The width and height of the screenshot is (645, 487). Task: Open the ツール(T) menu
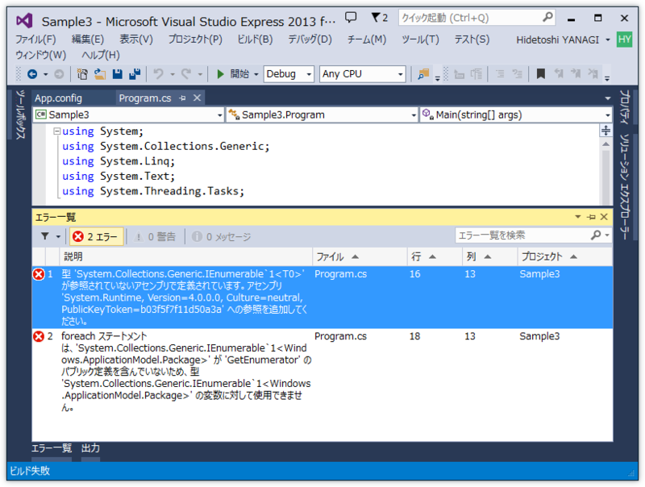420,40
